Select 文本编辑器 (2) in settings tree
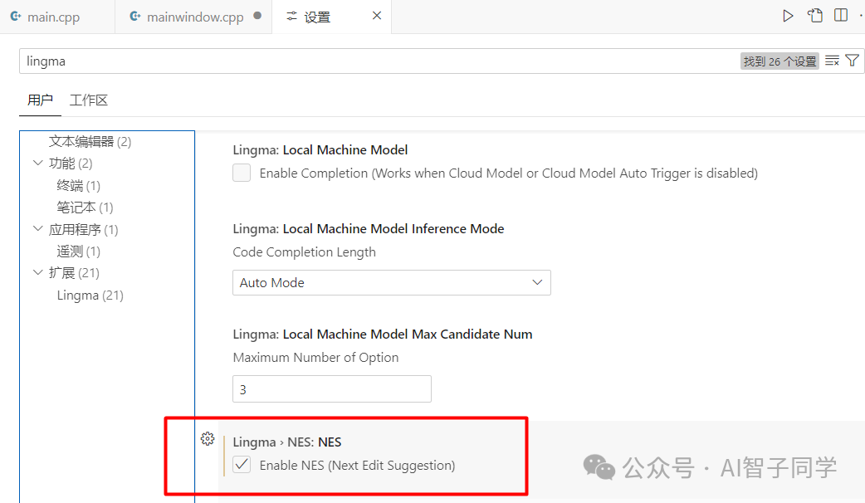This screenshot has width=865, height=503. pyautogui.click(x=90, y=142)
